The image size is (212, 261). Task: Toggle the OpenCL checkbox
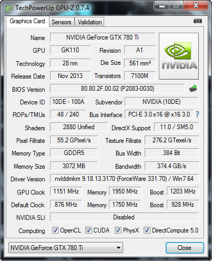(55, 230)
